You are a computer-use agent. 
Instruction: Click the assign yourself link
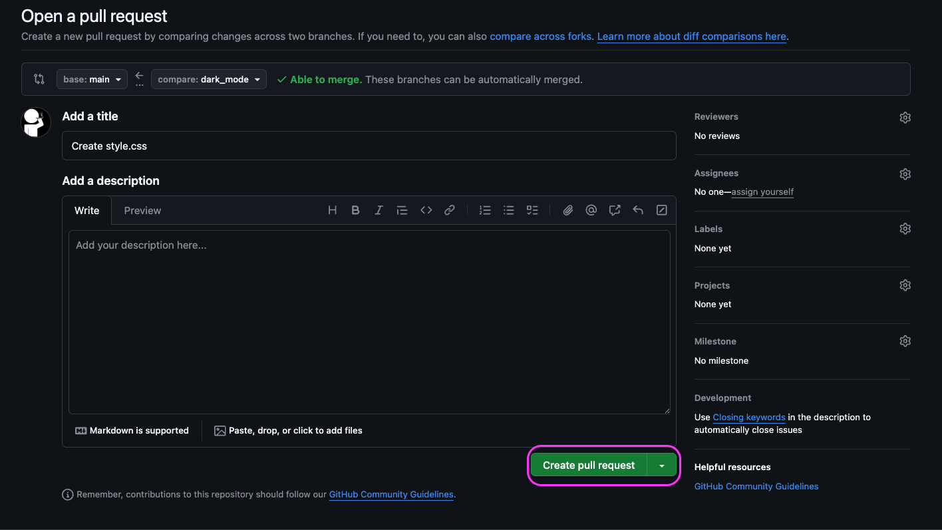click(762, 192)
